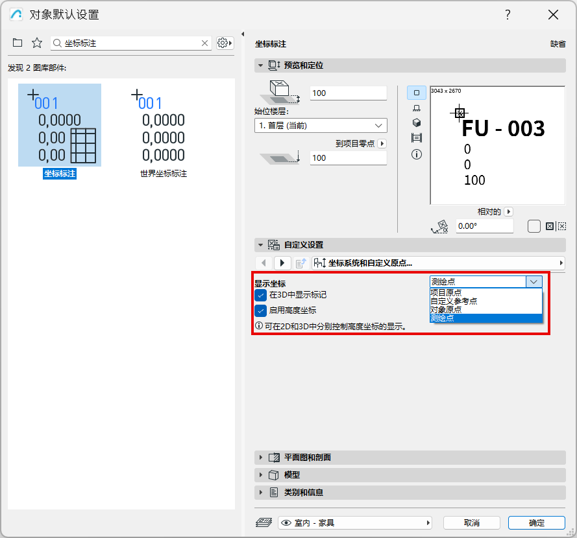Open the 室内 - 家具 layer dropdown
Image resolution: width=577 pixels, height=538 pixels.
355,522
